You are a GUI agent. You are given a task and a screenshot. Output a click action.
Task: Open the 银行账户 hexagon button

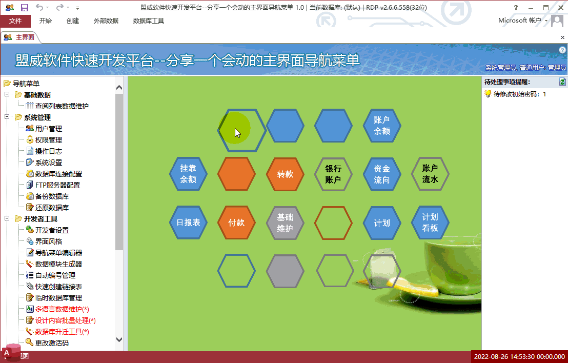tap(333, 174)
